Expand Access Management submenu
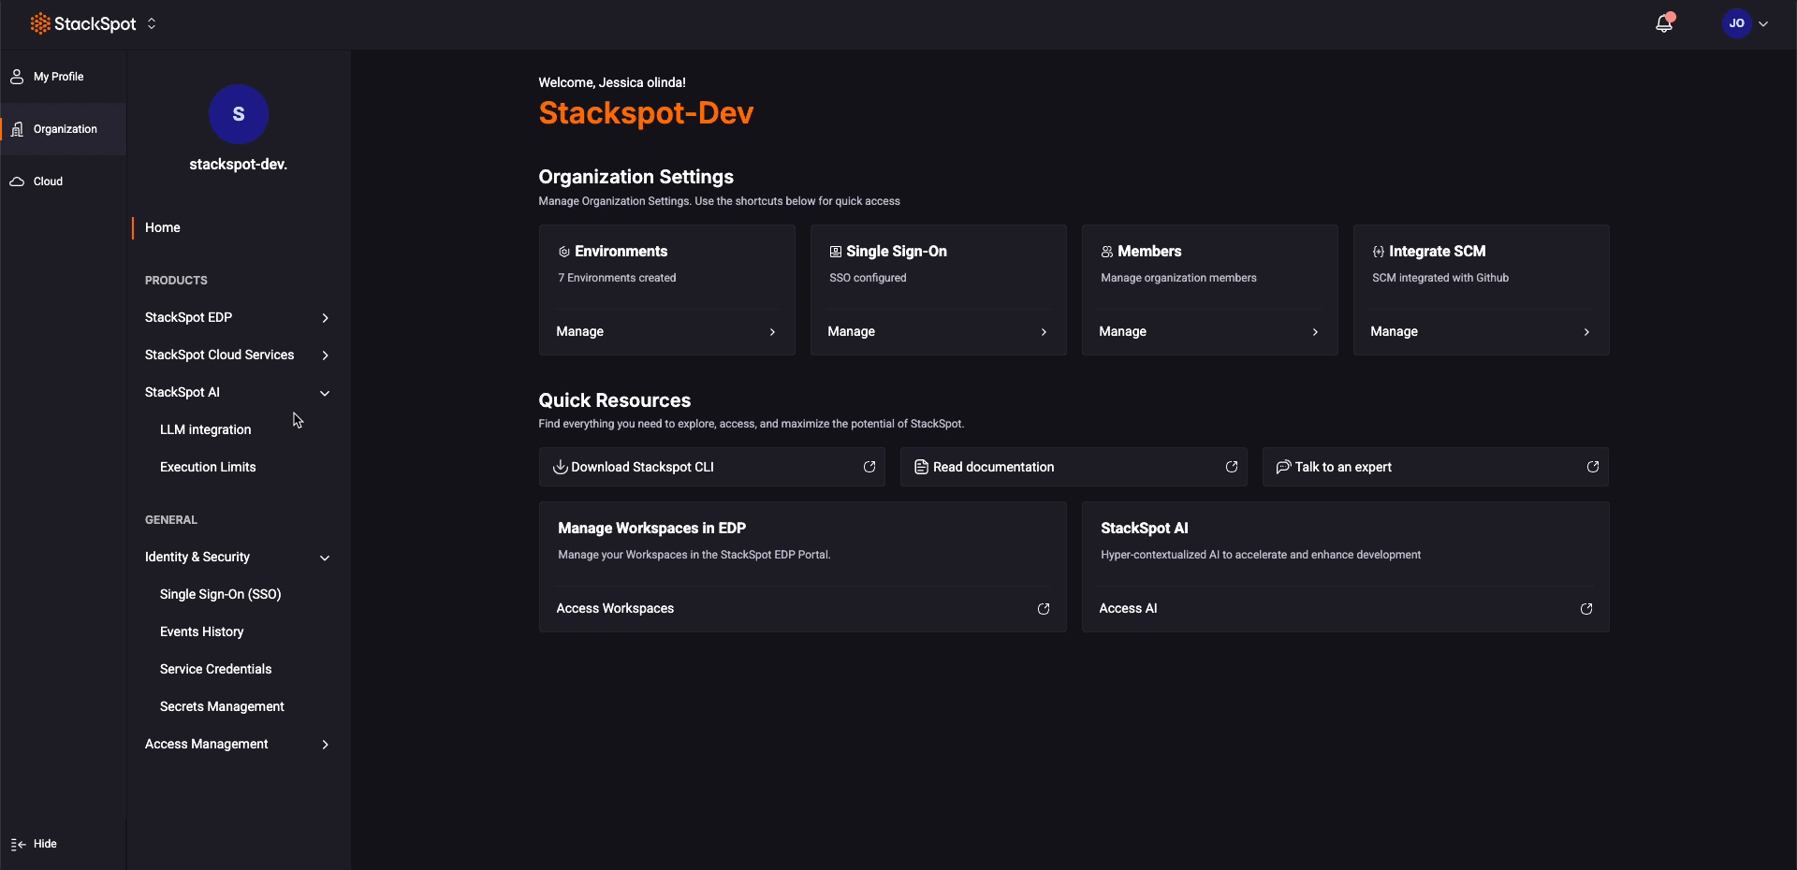The image size is (1797, 870). tap(325, 745)
